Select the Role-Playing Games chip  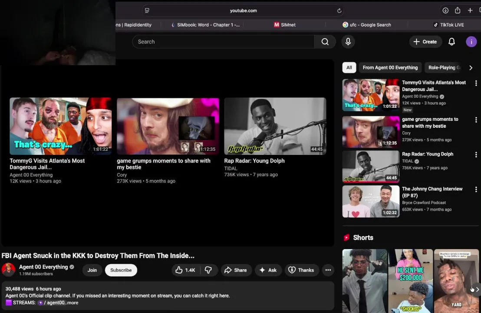click(444, 67)
